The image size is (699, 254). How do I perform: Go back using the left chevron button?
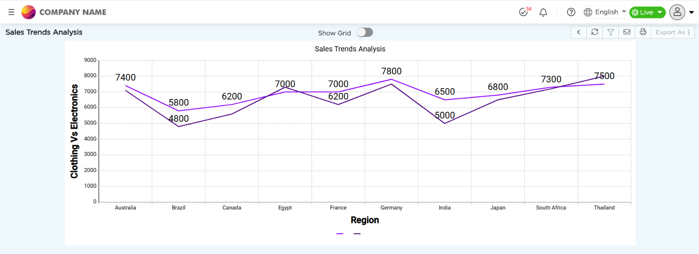pyautogui.click(x=578, y=32)
